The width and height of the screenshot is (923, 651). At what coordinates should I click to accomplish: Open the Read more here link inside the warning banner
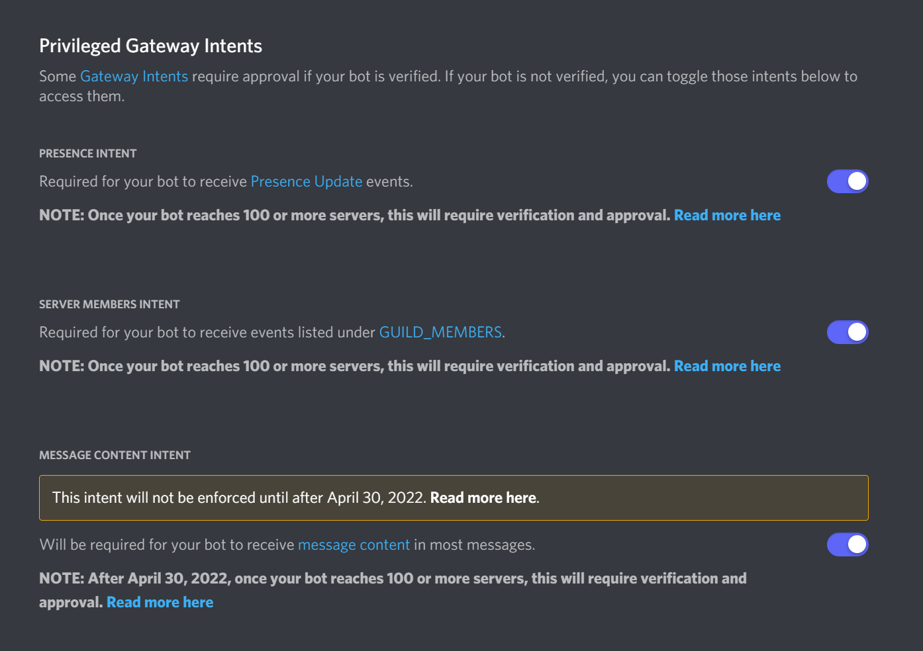coord(482,498)
